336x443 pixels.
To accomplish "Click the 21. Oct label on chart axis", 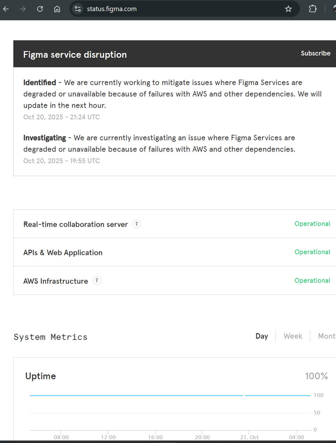I will point(249,437).
